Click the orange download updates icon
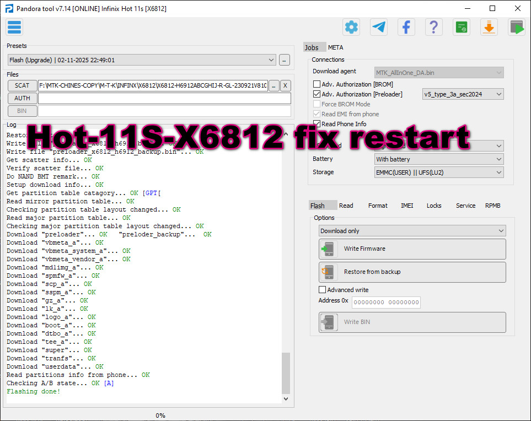Viewport: 531px width, 421px height. point(489,27)
